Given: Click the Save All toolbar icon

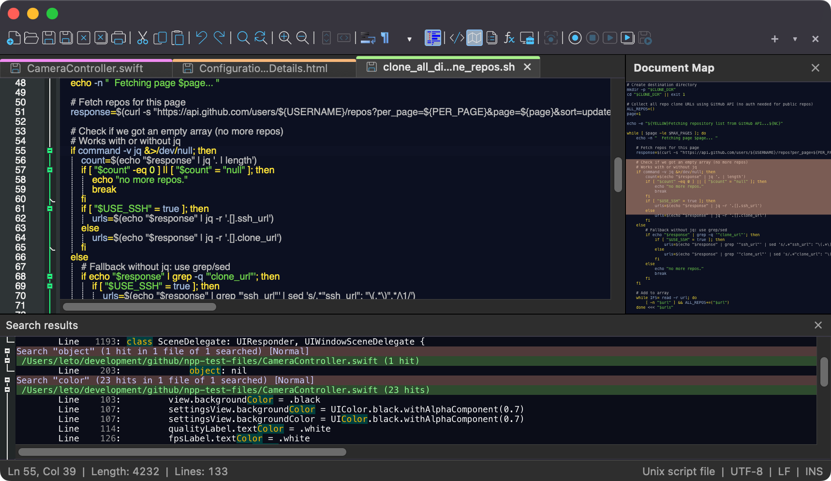Looking at the screenshot, I should coord(66,38).
